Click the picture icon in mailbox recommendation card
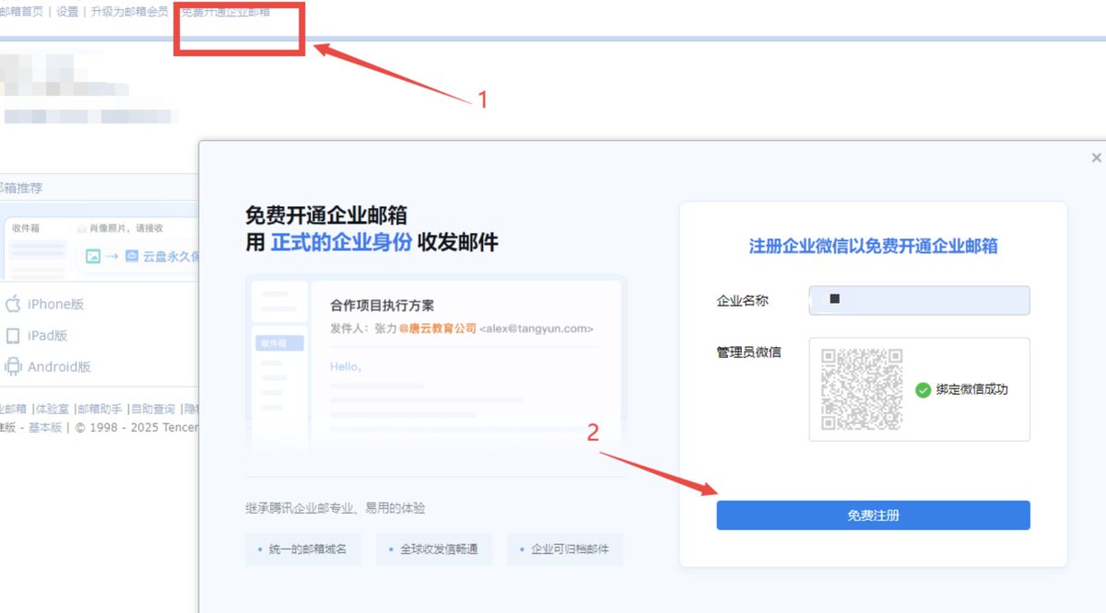This screenshot has height=613, width=1106. pyautogui.click(x=92, y=256)
